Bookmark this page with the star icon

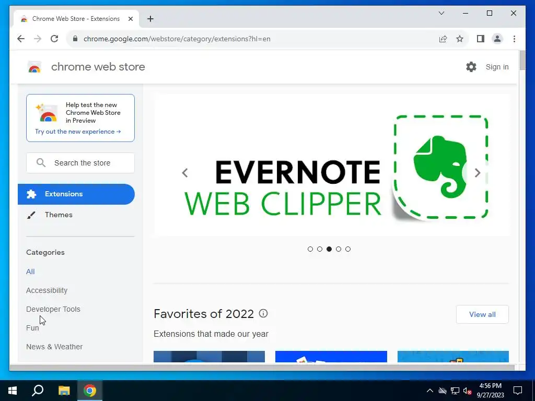pyautogui.click(x=460, y=39)
